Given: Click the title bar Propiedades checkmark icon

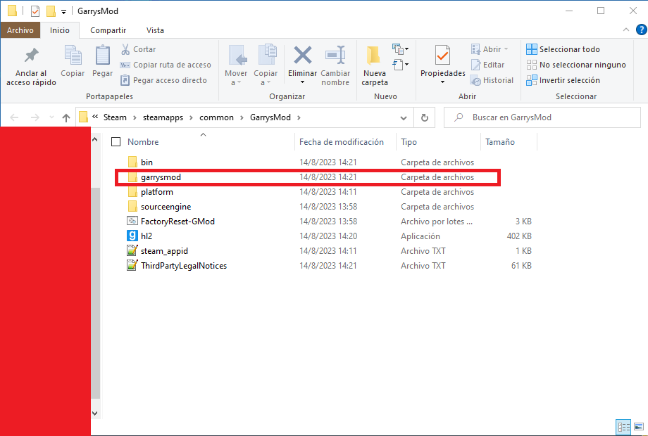Looking at the screenshot, I should tap(35, 11).
